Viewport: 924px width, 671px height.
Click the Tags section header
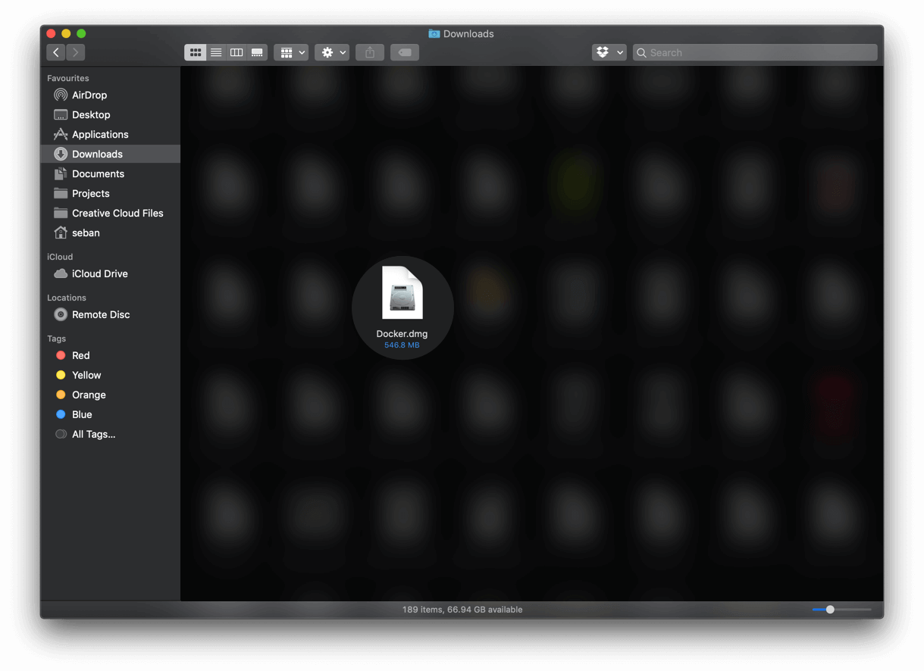point(56,339)
